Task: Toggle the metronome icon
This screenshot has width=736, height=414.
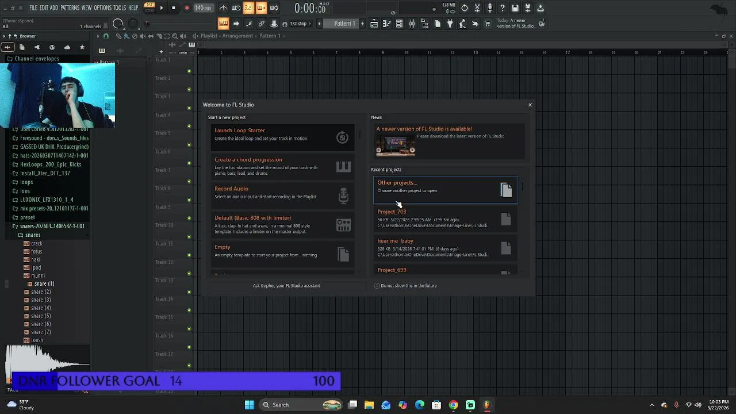Action: click(224, 8)
